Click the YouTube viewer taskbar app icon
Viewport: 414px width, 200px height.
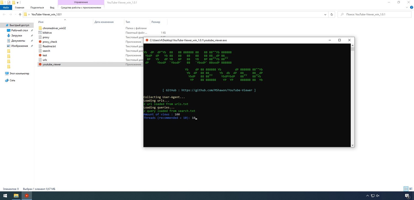tap(27, 196)
